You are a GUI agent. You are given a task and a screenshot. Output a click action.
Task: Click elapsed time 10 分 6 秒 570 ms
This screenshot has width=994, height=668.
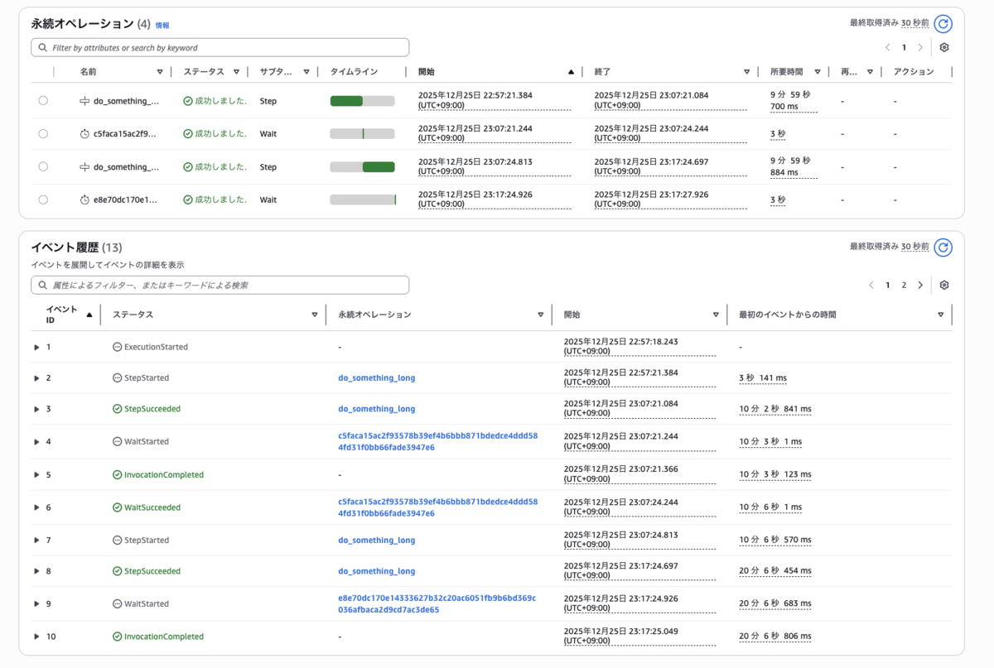click(x=775, y=540)
